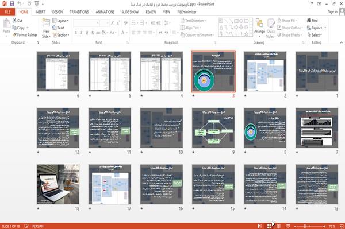Toggle Strikethrough formatting

tap(98, 33)
